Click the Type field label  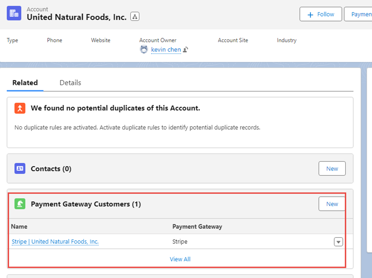point(12,40)
